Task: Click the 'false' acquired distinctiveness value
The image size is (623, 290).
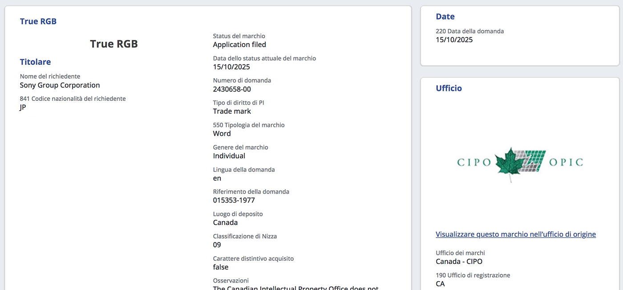Action: point(221,267)
